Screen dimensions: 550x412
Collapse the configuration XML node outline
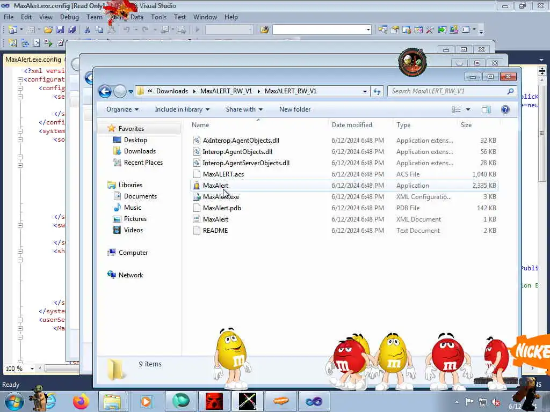coord(20,79)
